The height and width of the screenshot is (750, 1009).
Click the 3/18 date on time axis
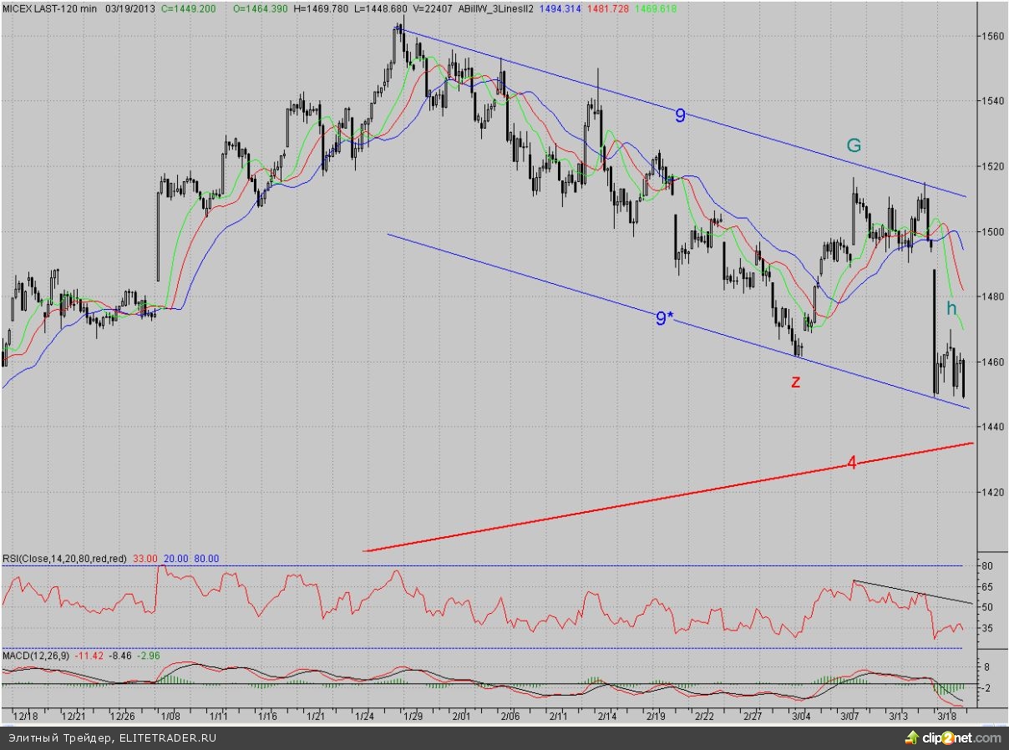click(946, 717)
